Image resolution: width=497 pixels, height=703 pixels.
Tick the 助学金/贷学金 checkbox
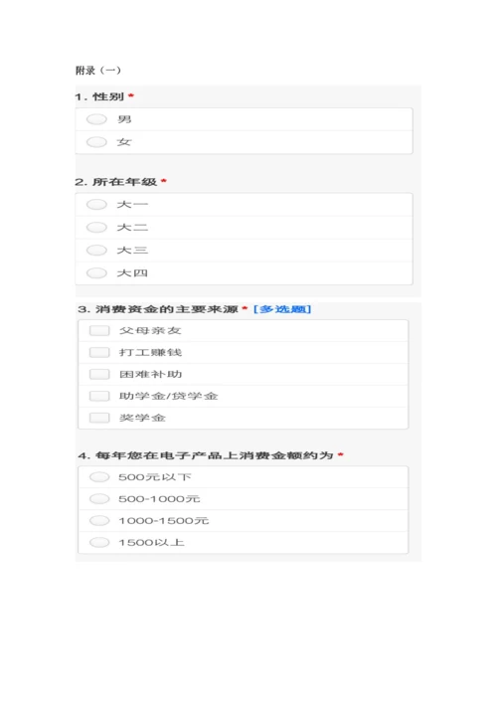click(x=99, y=397)
